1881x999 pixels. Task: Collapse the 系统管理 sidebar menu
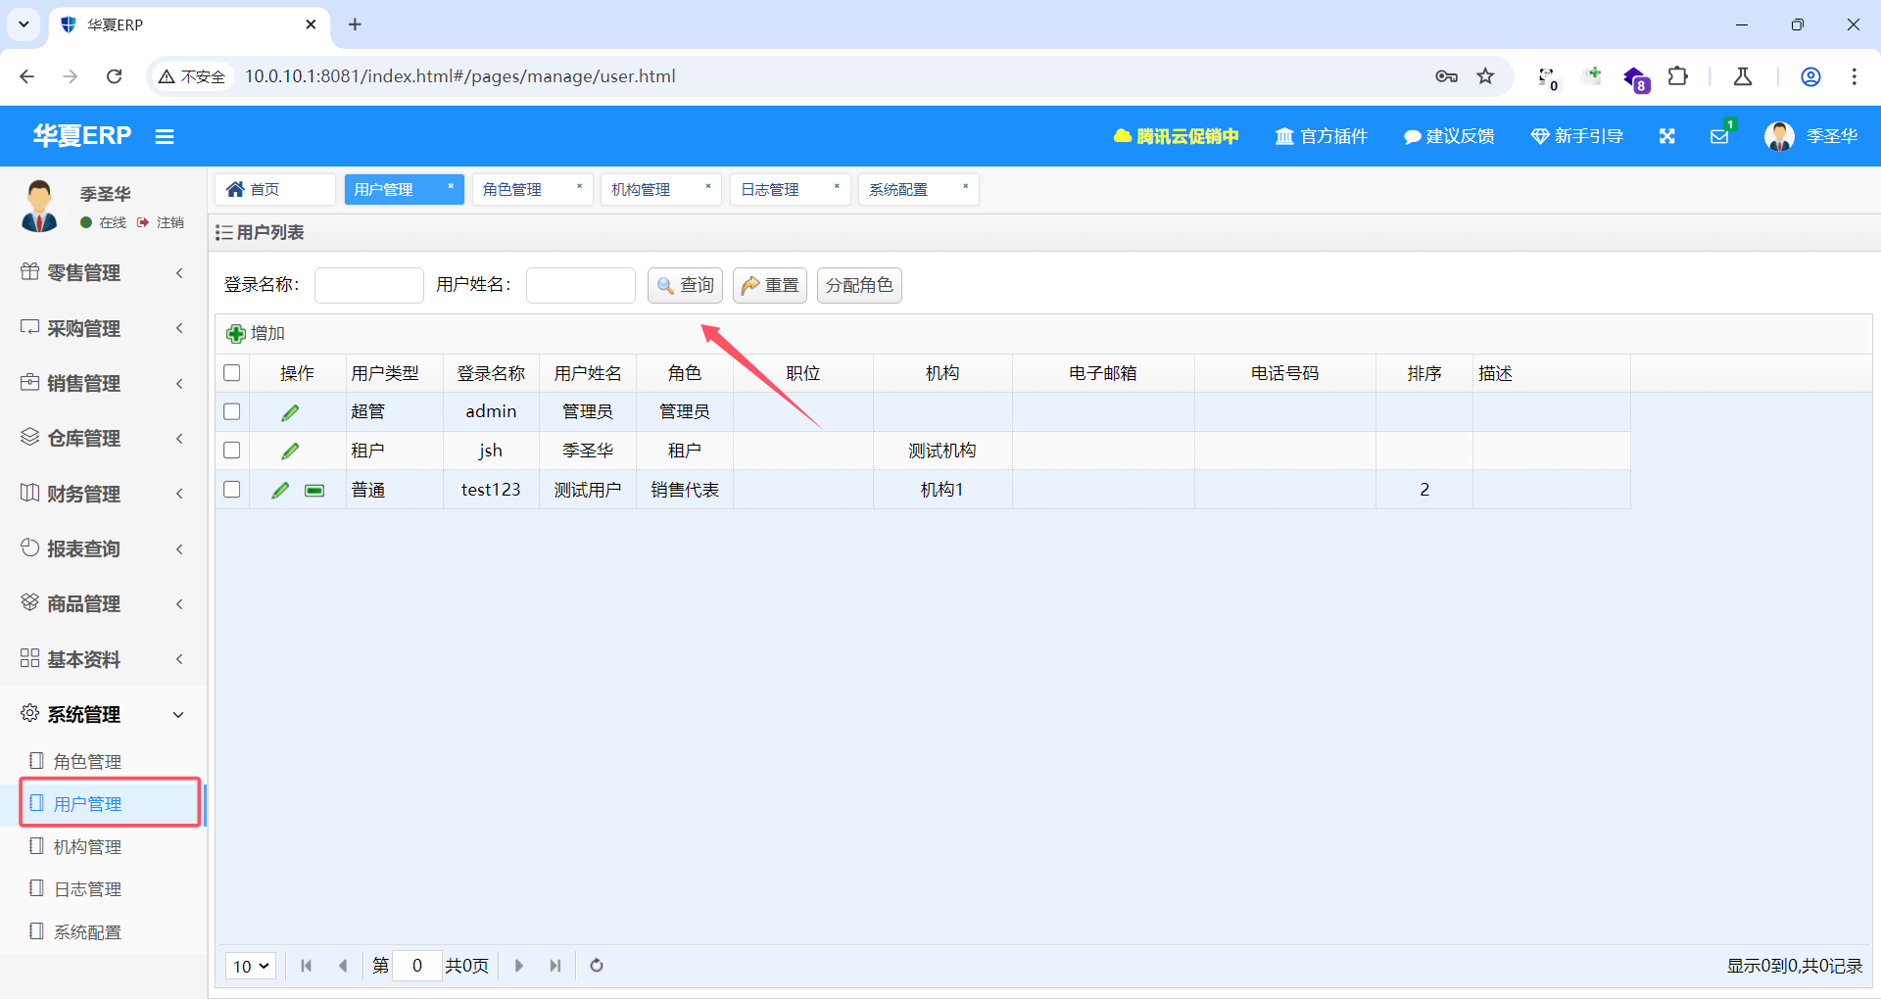point(103,714)
